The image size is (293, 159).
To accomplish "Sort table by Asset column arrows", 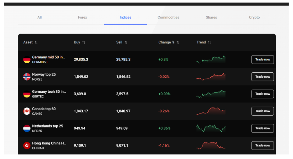I will [36, 42].
